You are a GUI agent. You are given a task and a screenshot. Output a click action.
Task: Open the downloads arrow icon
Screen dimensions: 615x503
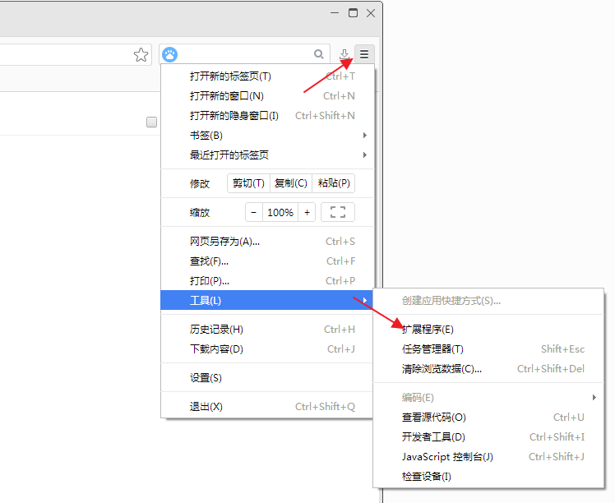[x=344, y=54]
